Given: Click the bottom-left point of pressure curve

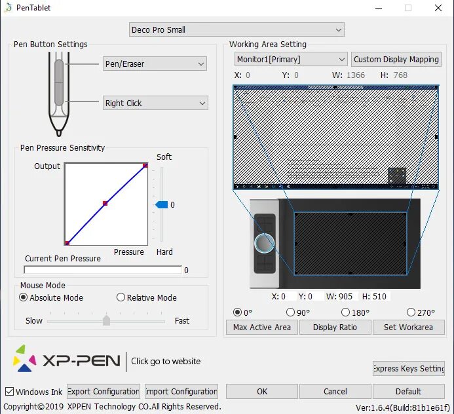Looking at the screenshot, I should click(x=67, y=243).
